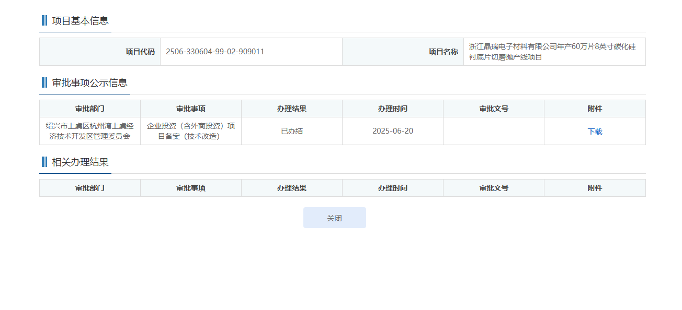Click the 已办结 result cell
The width and height of the screenshot is (682, 310).
292,132
